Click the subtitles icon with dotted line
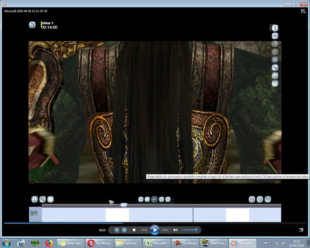The width and height of the screenshot is (310, 248). pos(275,60)
